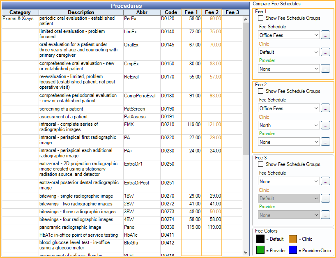Select the D0120 periodic oral evaluation row
Screen dimensions: 336x258
click(81, 21)
